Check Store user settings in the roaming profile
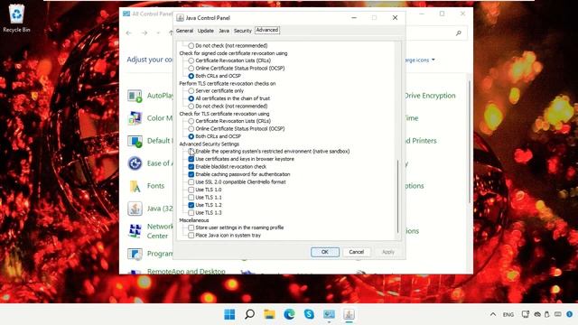The image size is (578, 325). coord(191,227)
